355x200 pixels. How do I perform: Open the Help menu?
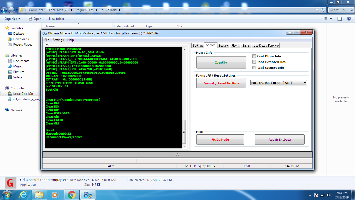(70, 40)
